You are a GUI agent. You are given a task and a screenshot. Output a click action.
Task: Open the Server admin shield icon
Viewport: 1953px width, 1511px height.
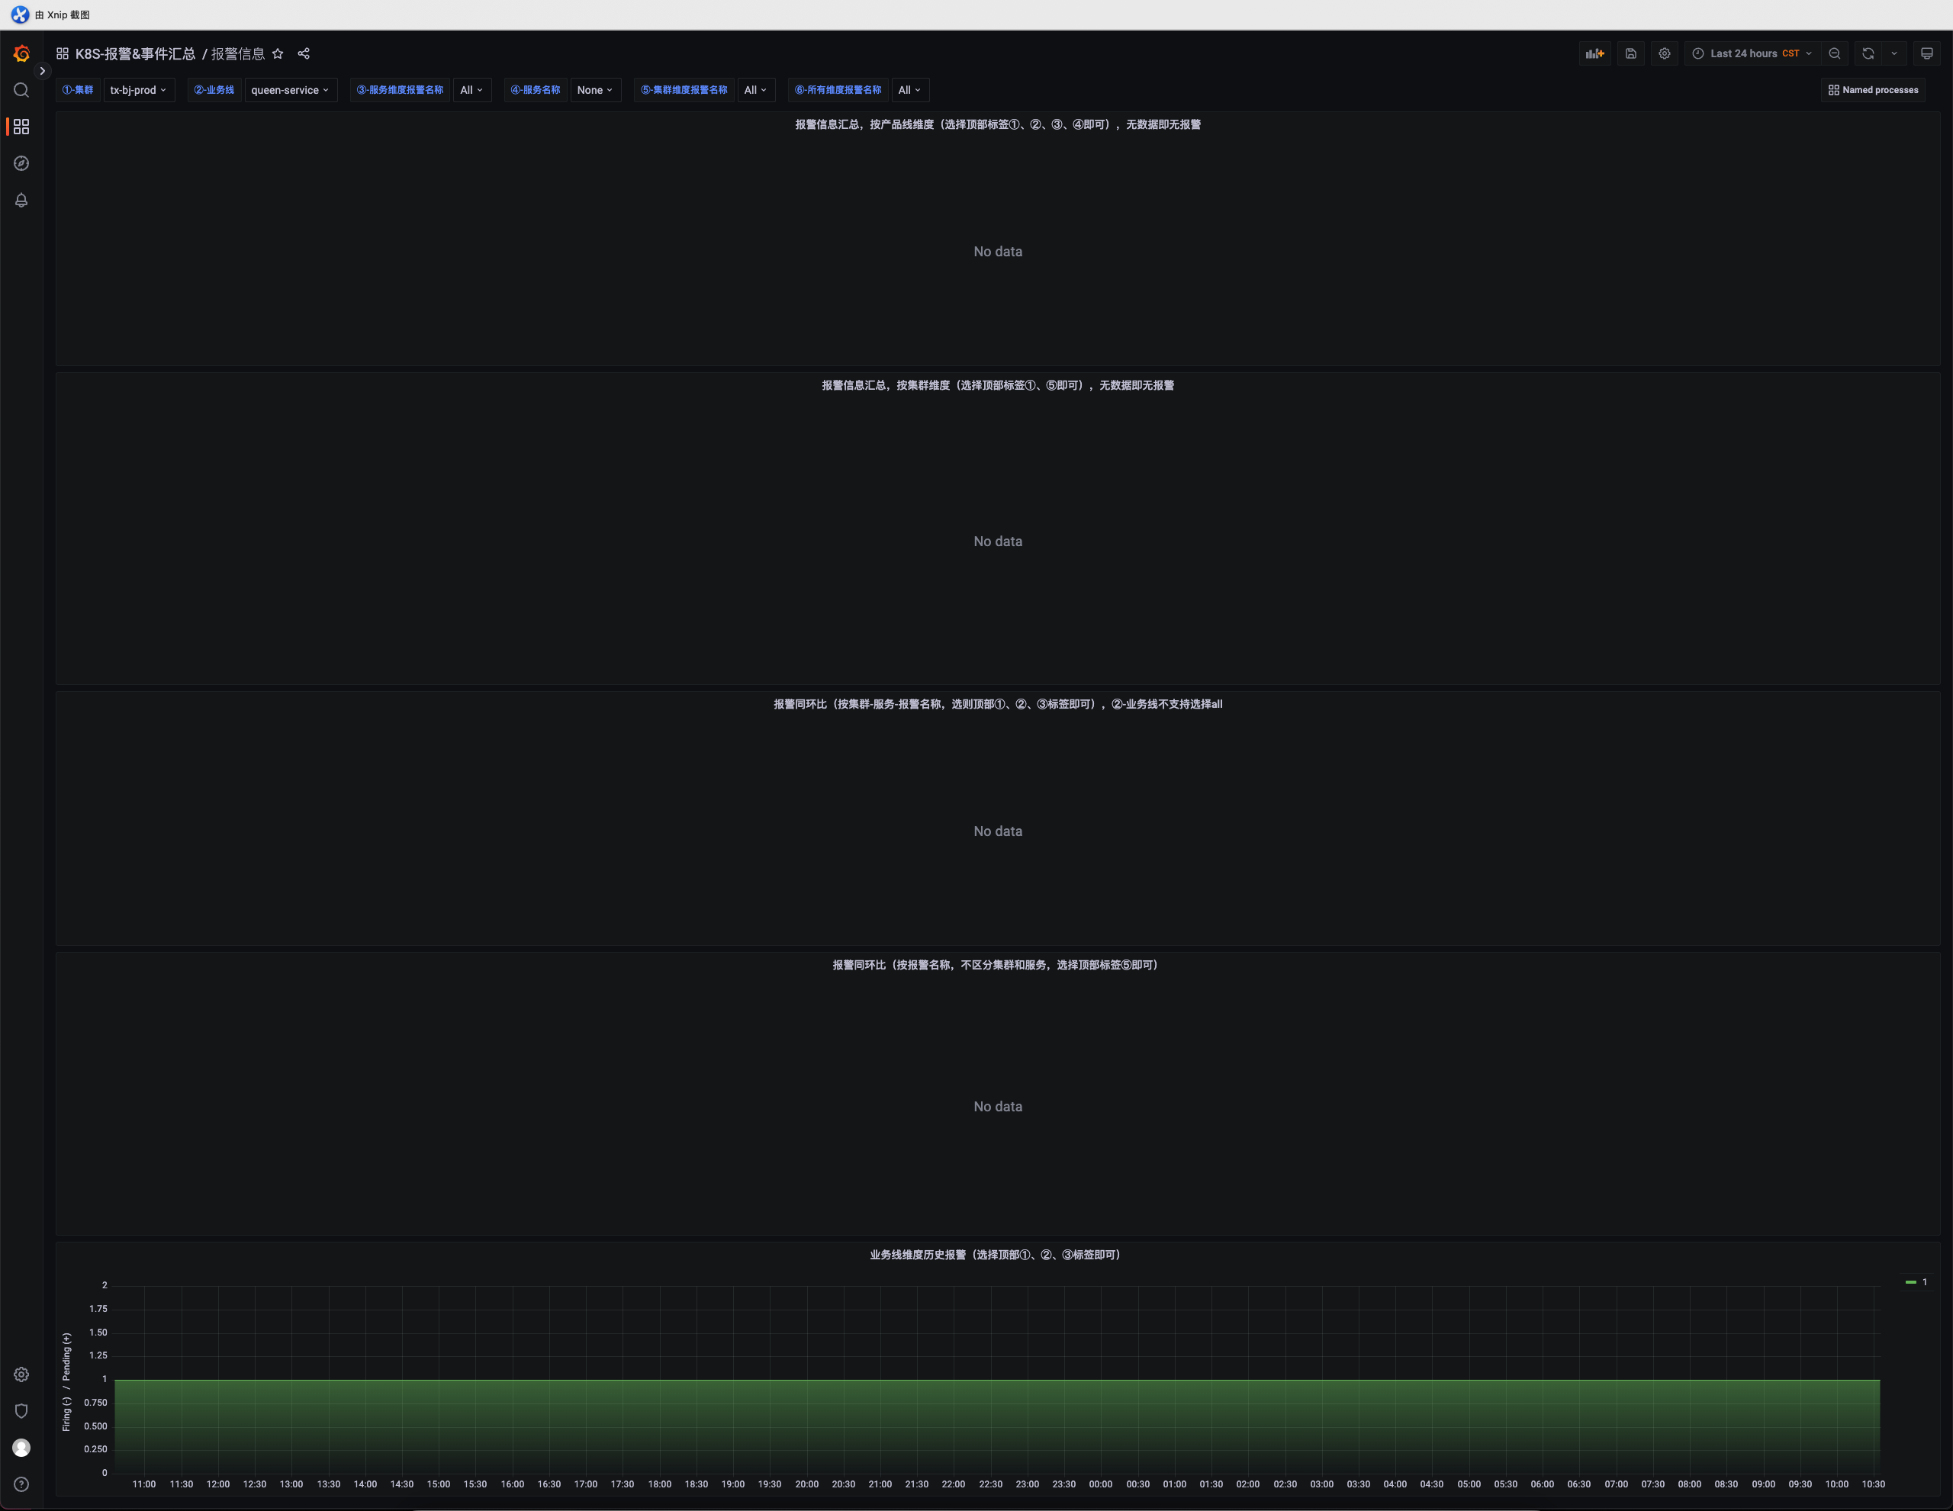pyautogui.click(x=21, y=1411)
